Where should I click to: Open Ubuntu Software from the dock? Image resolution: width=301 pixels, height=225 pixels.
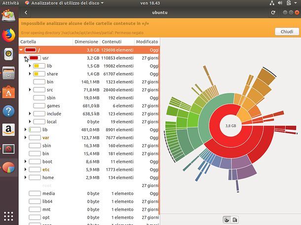click(x=8, y=92)
